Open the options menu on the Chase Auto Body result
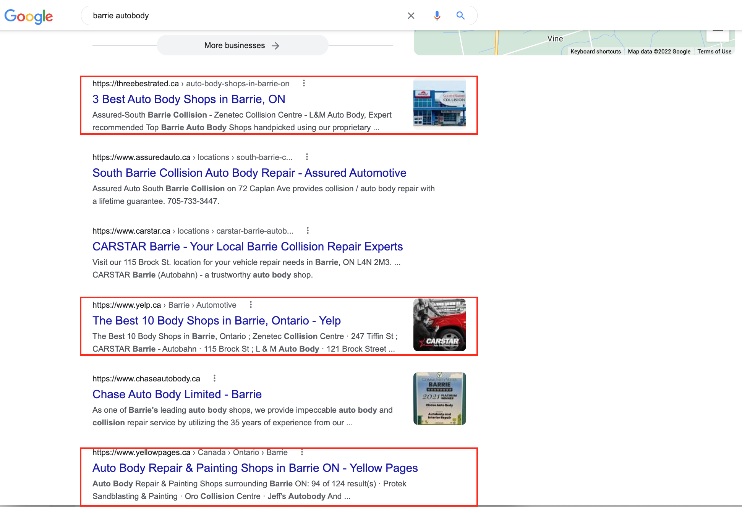This screenshot has width=742, height=507. click(214, 378)
